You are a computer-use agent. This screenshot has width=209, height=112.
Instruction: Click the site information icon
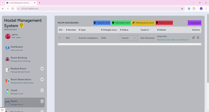tap(18, 9)
